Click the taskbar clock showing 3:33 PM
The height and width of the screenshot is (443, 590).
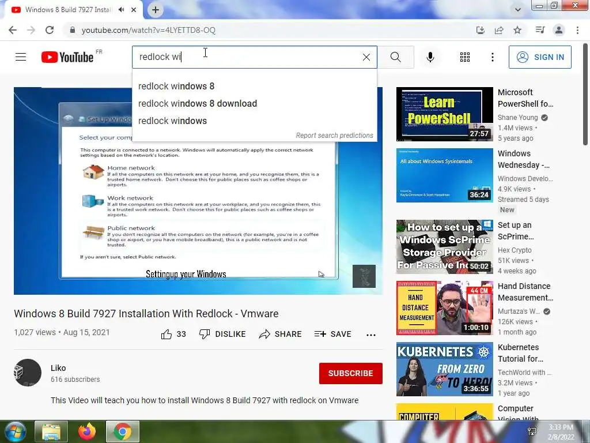(561, 432)
